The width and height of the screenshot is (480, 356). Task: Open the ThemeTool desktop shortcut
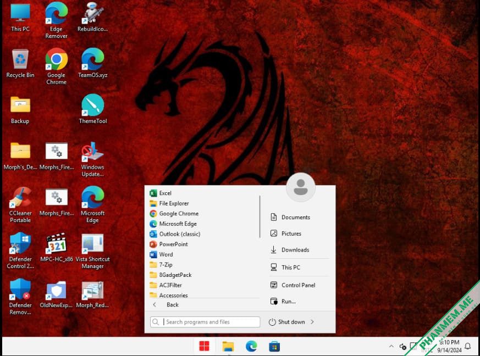(93, 109)
